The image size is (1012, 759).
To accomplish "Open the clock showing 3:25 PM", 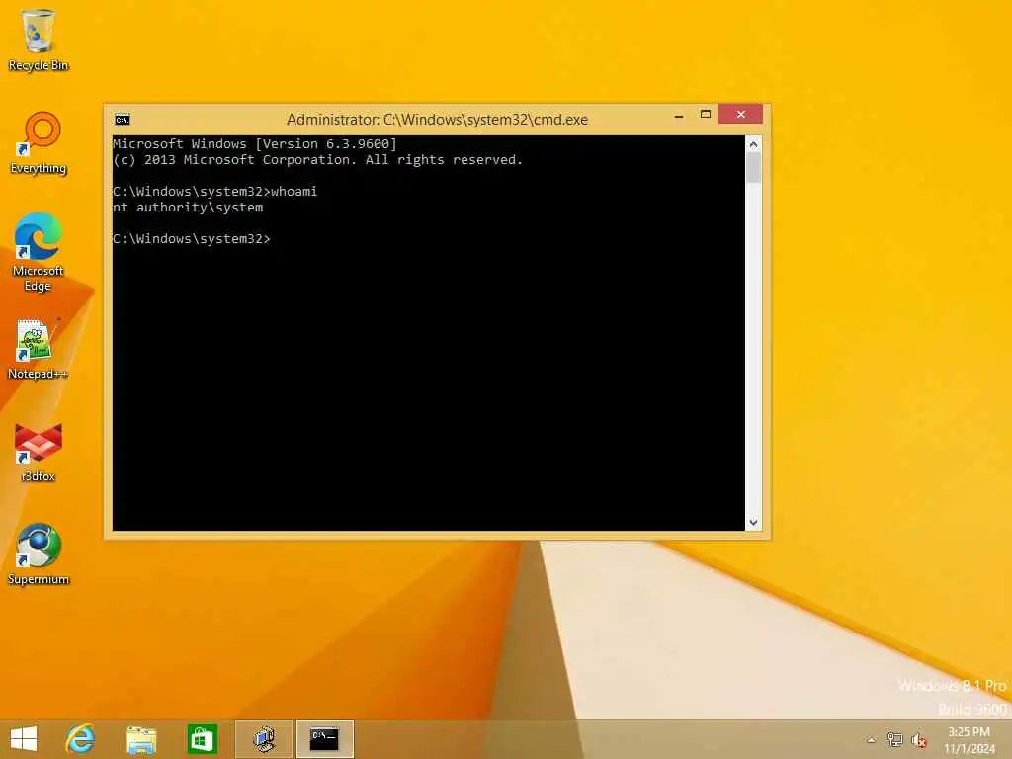I will 970,740.
